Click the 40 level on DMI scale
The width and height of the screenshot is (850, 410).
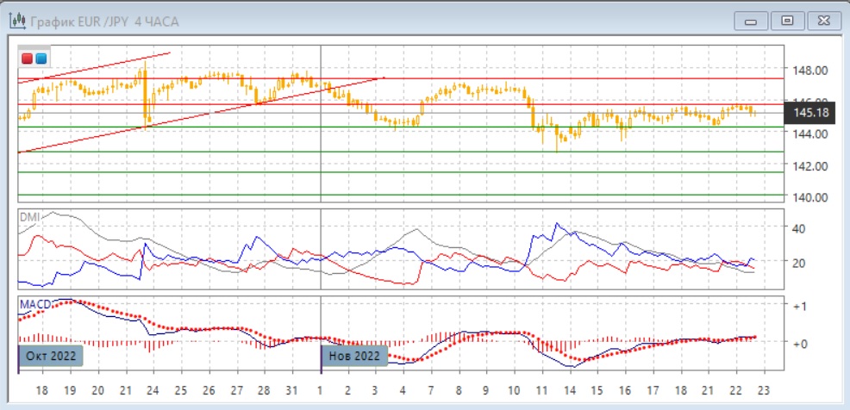tap(798, 229)
